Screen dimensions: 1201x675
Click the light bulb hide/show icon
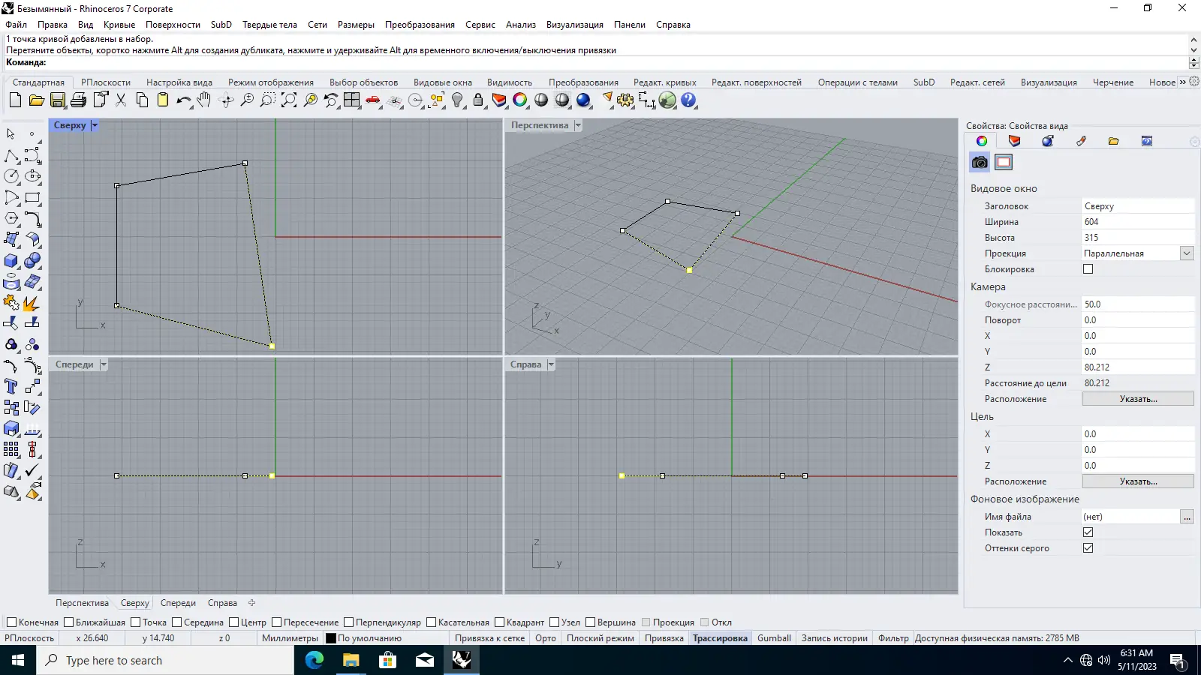point(457,100)
